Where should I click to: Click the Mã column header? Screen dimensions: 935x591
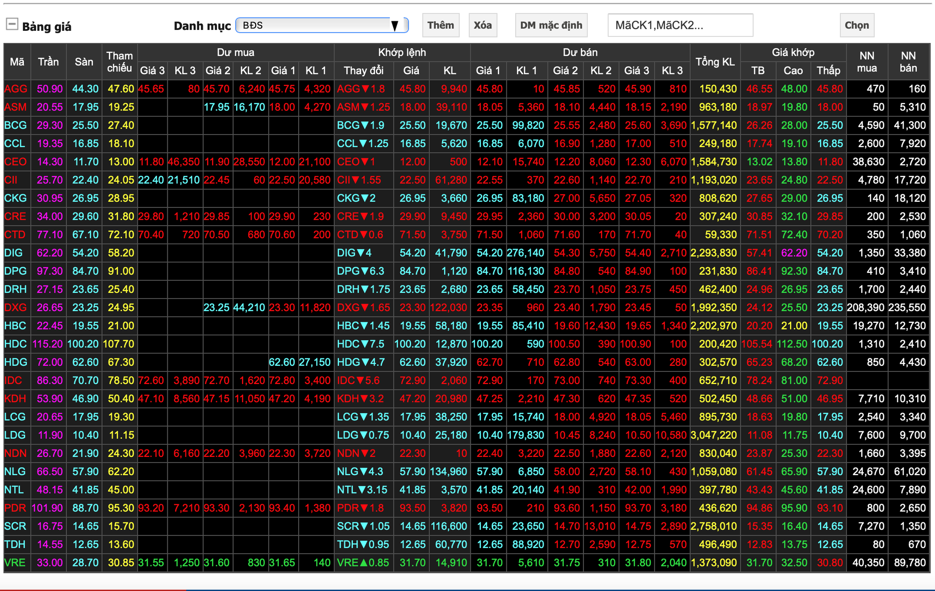(17, 62)
